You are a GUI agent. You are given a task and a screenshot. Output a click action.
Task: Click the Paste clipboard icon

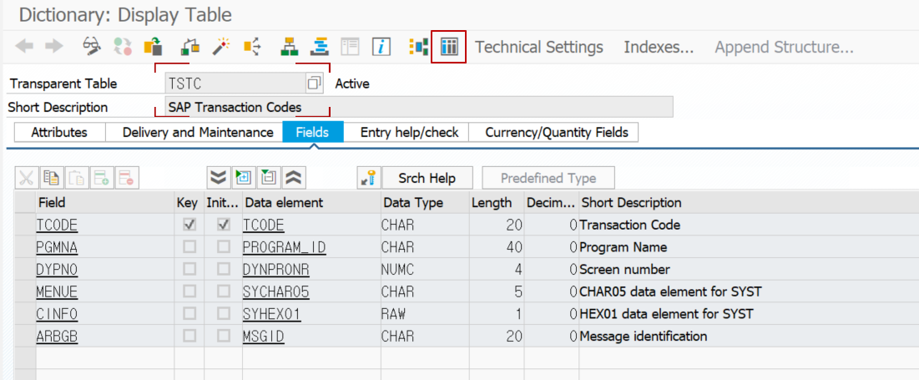coord(76,178)
